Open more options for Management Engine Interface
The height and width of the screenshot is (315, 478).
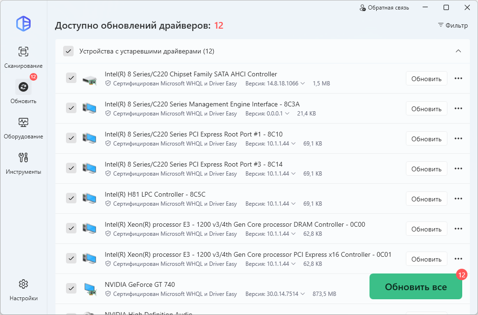coord(458,108)
